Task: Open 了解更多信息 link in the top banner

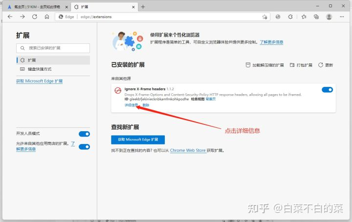Action: point(271,42)
